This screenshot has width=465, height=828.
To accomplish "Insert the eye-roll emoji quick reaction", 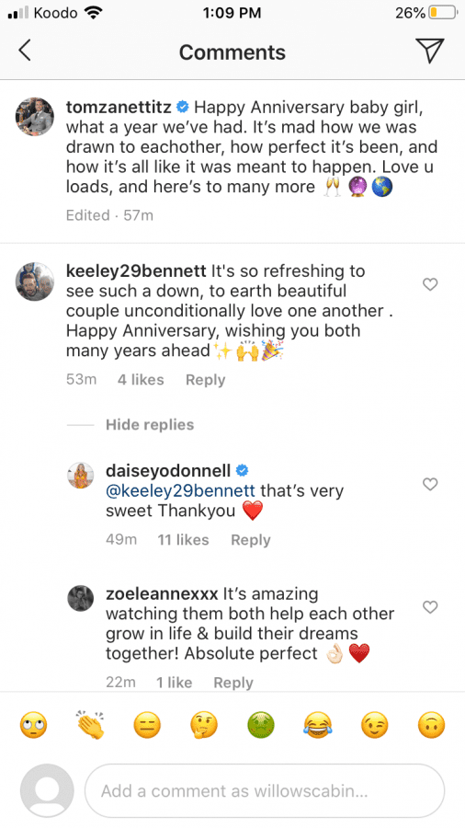I will tap(33, 725).
